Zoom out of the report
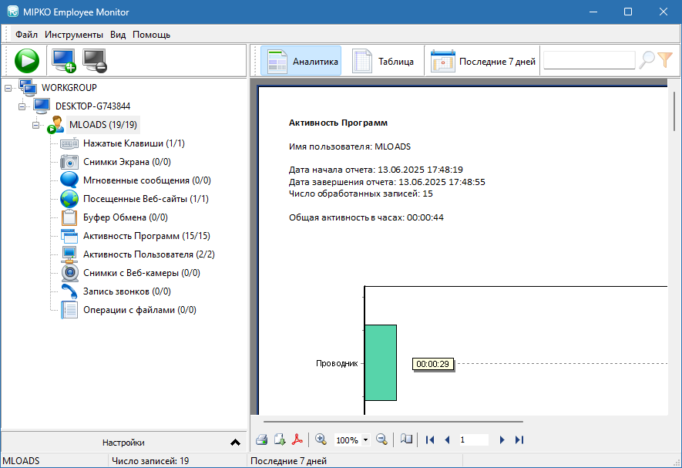The image size is (682, 468). [382, 439]
